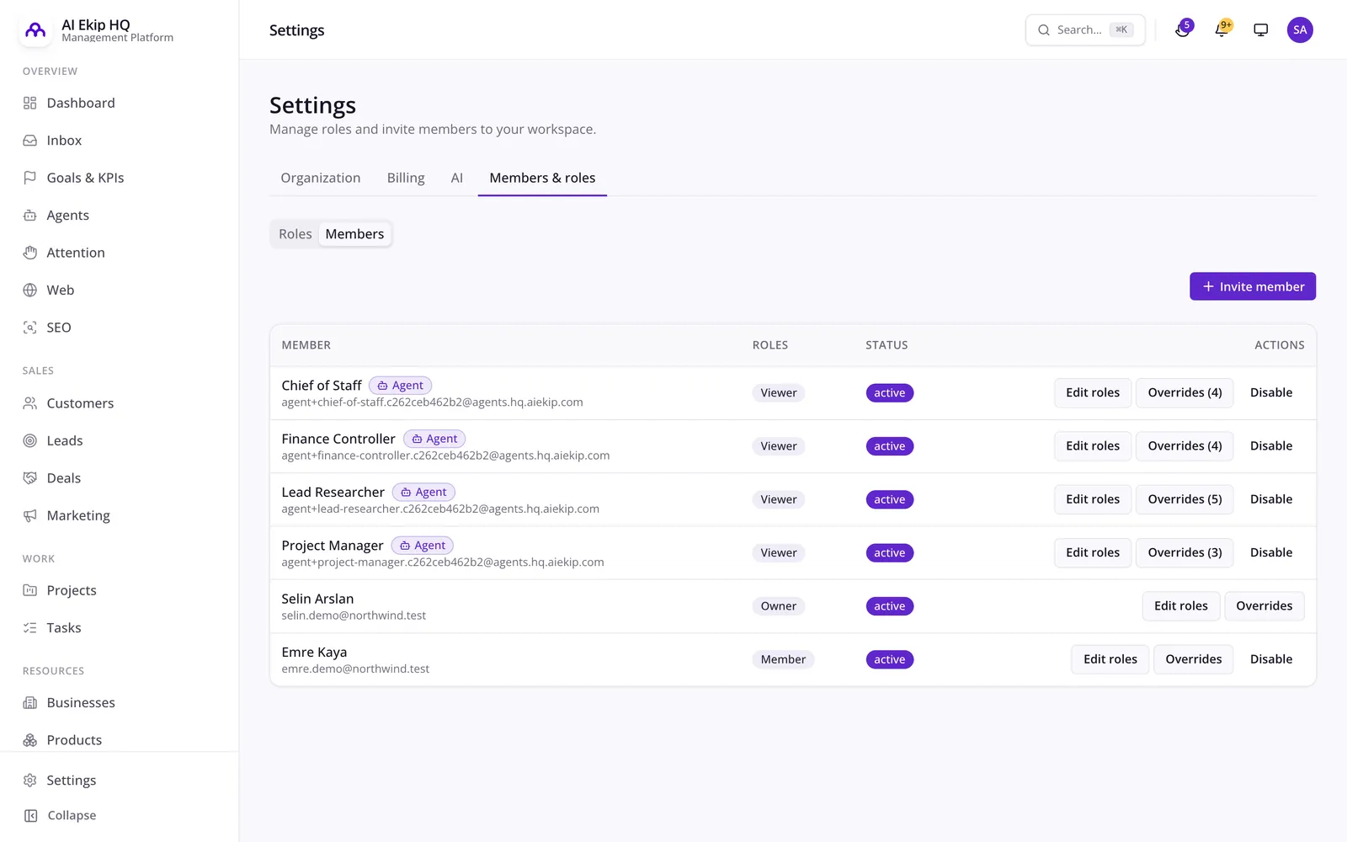Open Projects folder icon
The image size is (1347, 842).
click(x=30, y=590)
